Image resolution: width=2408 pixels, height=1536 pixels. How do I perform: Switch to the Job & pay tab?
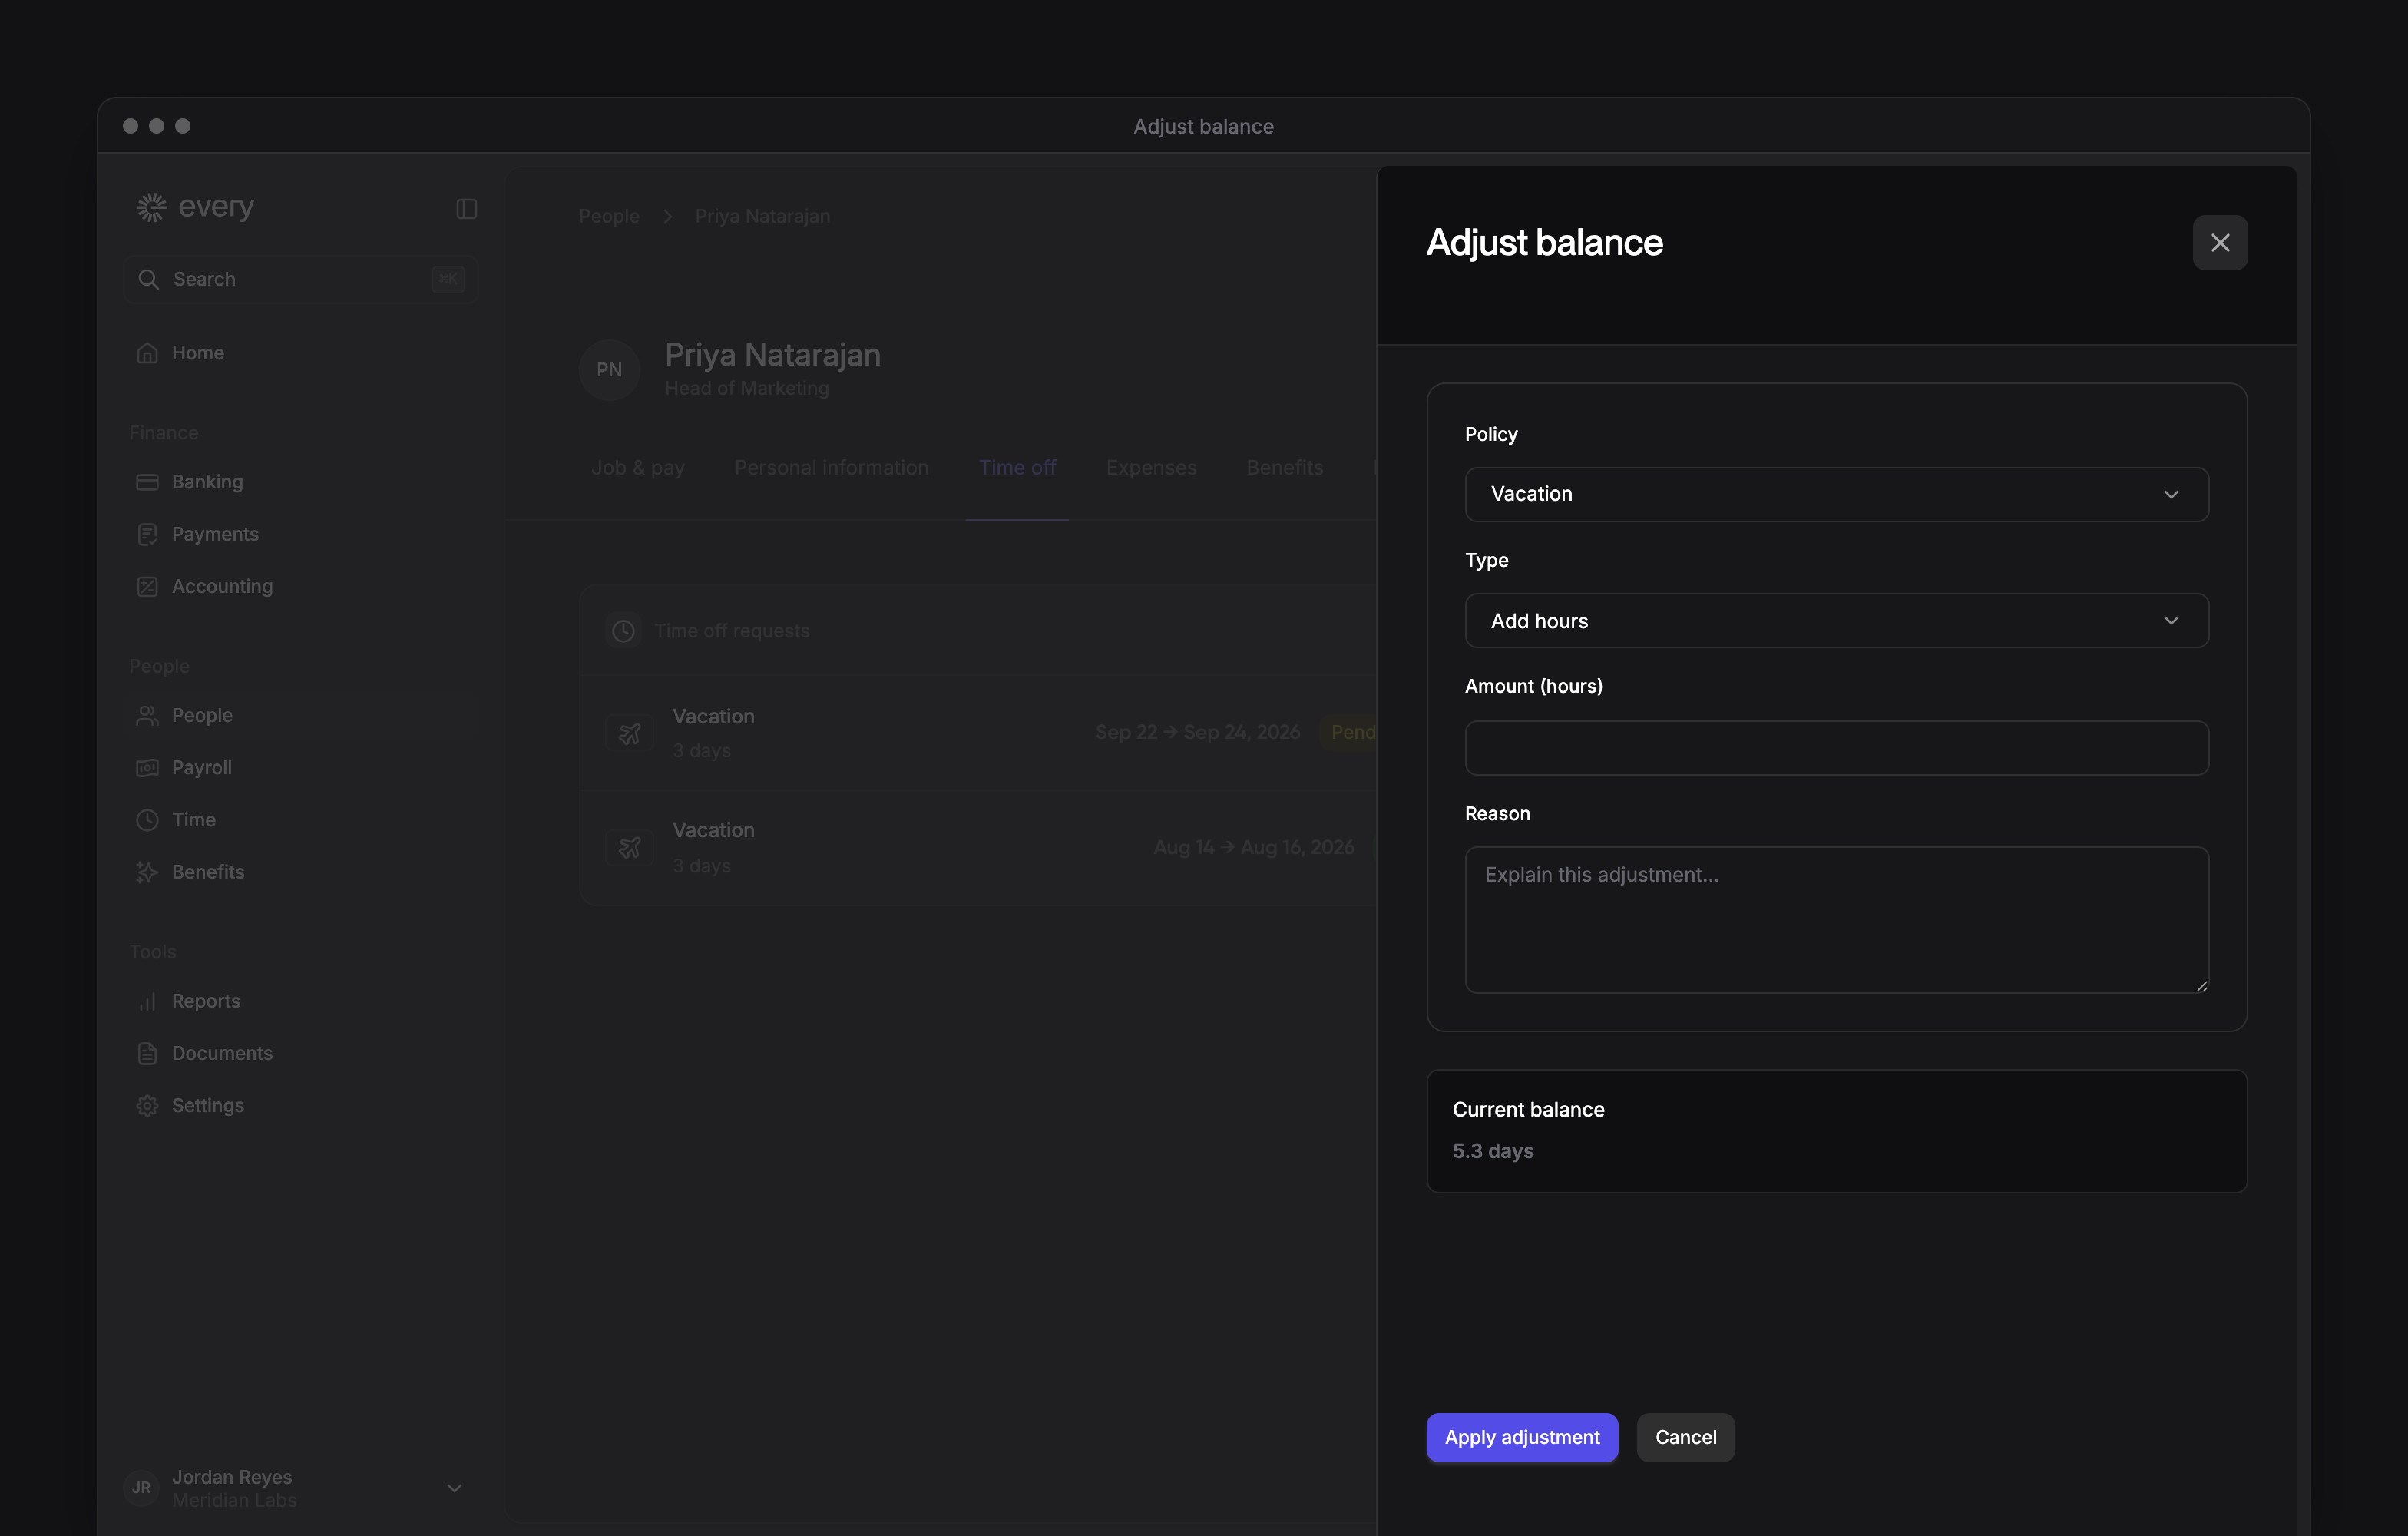tap(637, 468)
